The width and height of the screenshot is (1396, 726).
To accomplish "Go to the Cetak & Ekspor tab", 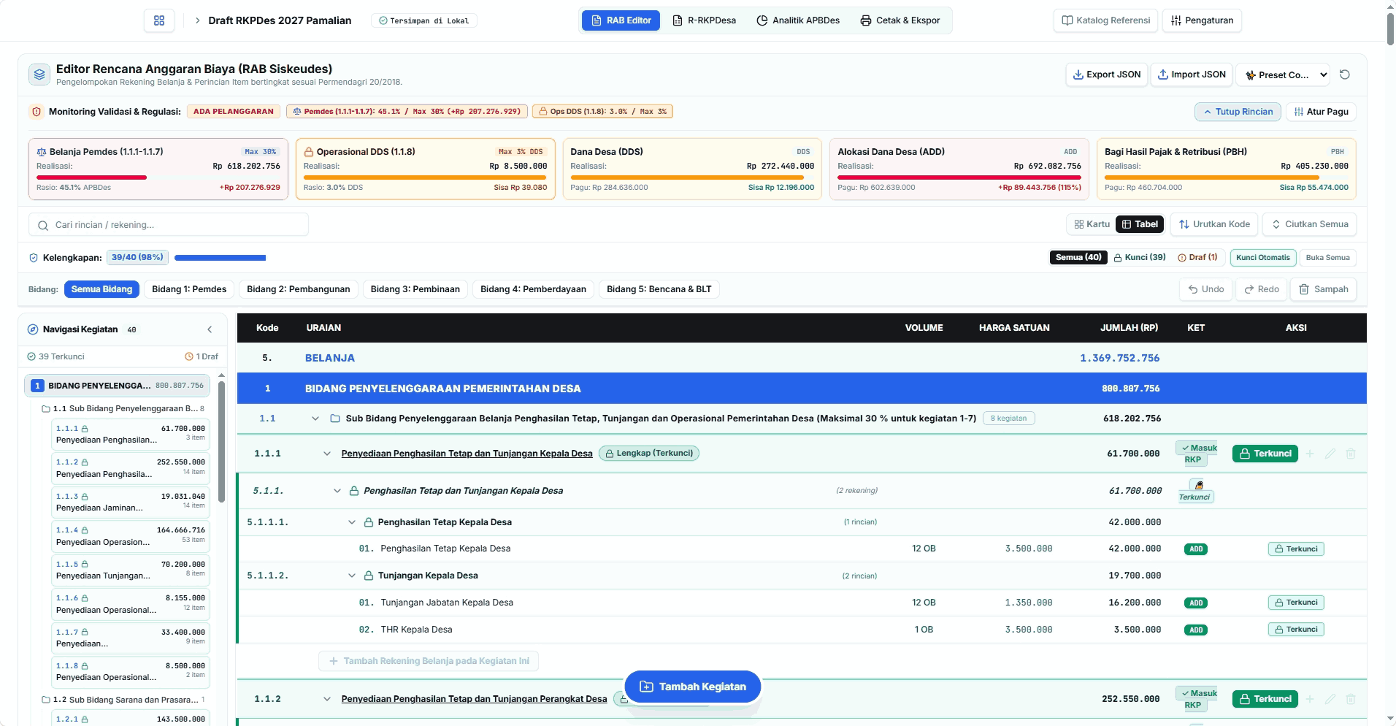I will pos(900,20).
